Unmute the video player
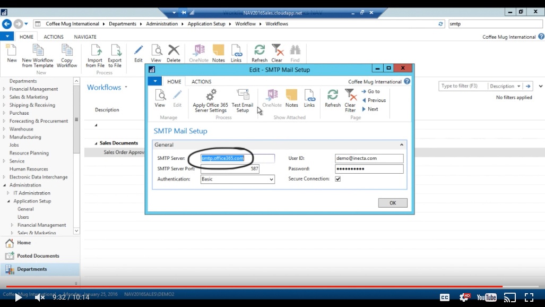Image resolution: width=545 pixels, height=307 pixels. click(40, 297)
